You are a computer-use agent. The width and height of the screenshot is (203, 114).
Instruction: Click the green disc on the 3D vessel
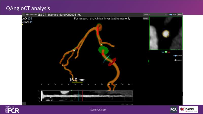click(x=103, y=50)
